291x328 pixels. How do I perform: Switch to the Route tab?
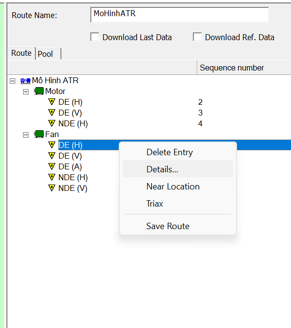click(22, 53)
